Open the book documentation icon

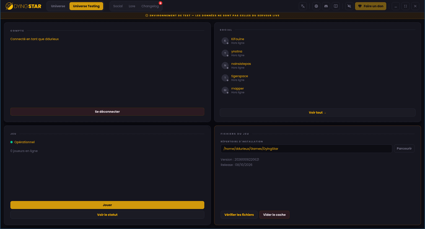[336, 6]
